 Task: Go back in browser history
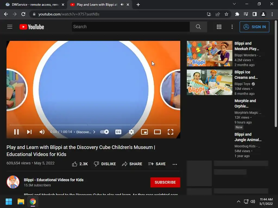click(6, 14)
